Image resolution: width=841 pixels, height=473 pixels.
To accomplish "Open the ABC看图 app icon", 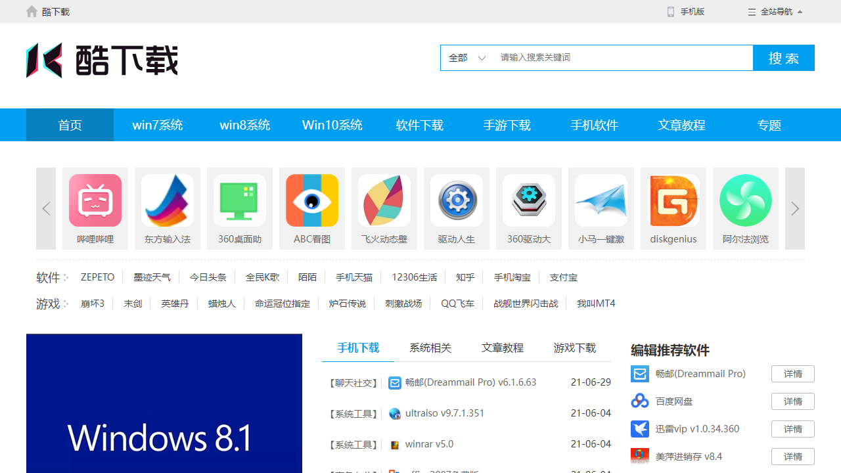I will coord(312,200).
